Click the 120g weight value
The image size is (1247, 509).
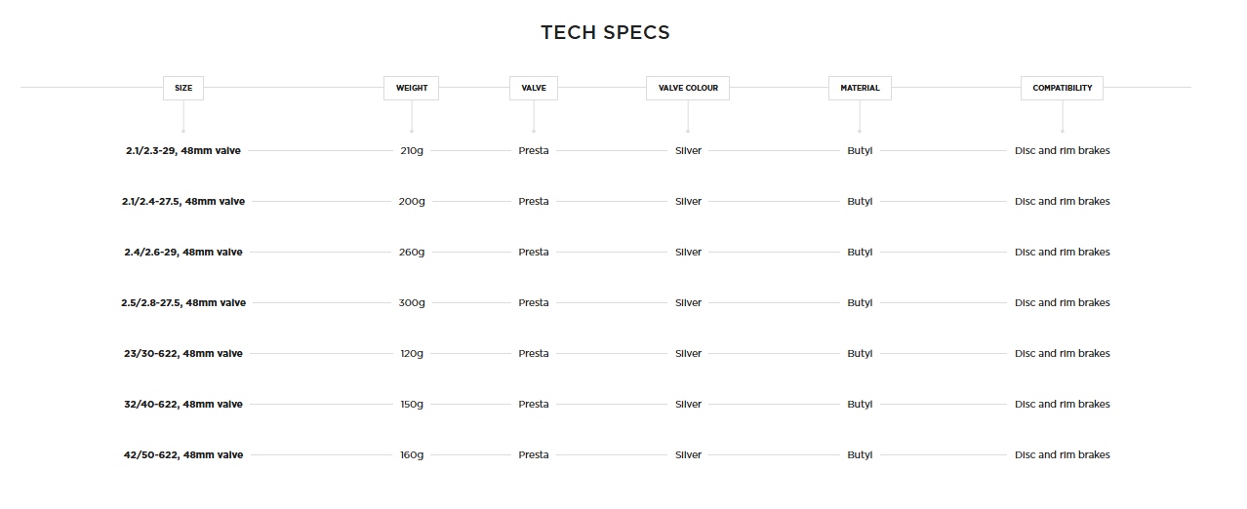(x=412, y=354)
